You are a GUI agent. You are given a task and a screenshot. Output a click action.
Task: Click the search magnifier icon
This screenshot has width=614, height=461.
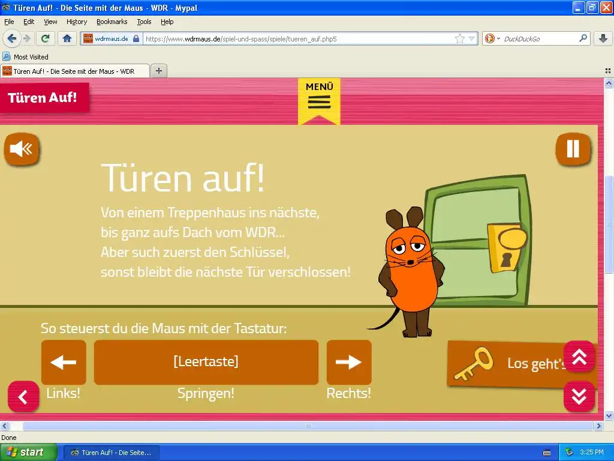coord(583,38)
